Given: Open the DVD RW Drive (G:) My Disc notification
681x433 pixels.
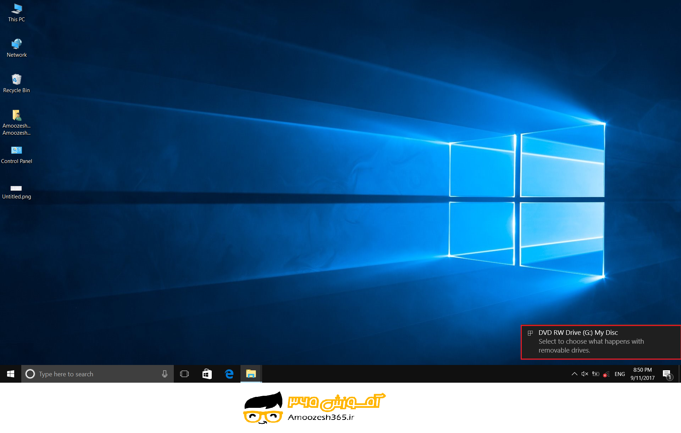Looking at the screenshot, I should [x=601, y=342].
